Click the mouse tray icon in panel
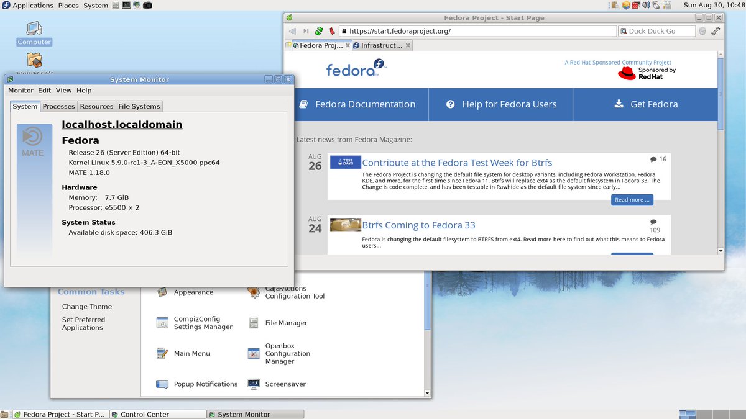This screenshot has width=746, height=419. coord(656,5)
